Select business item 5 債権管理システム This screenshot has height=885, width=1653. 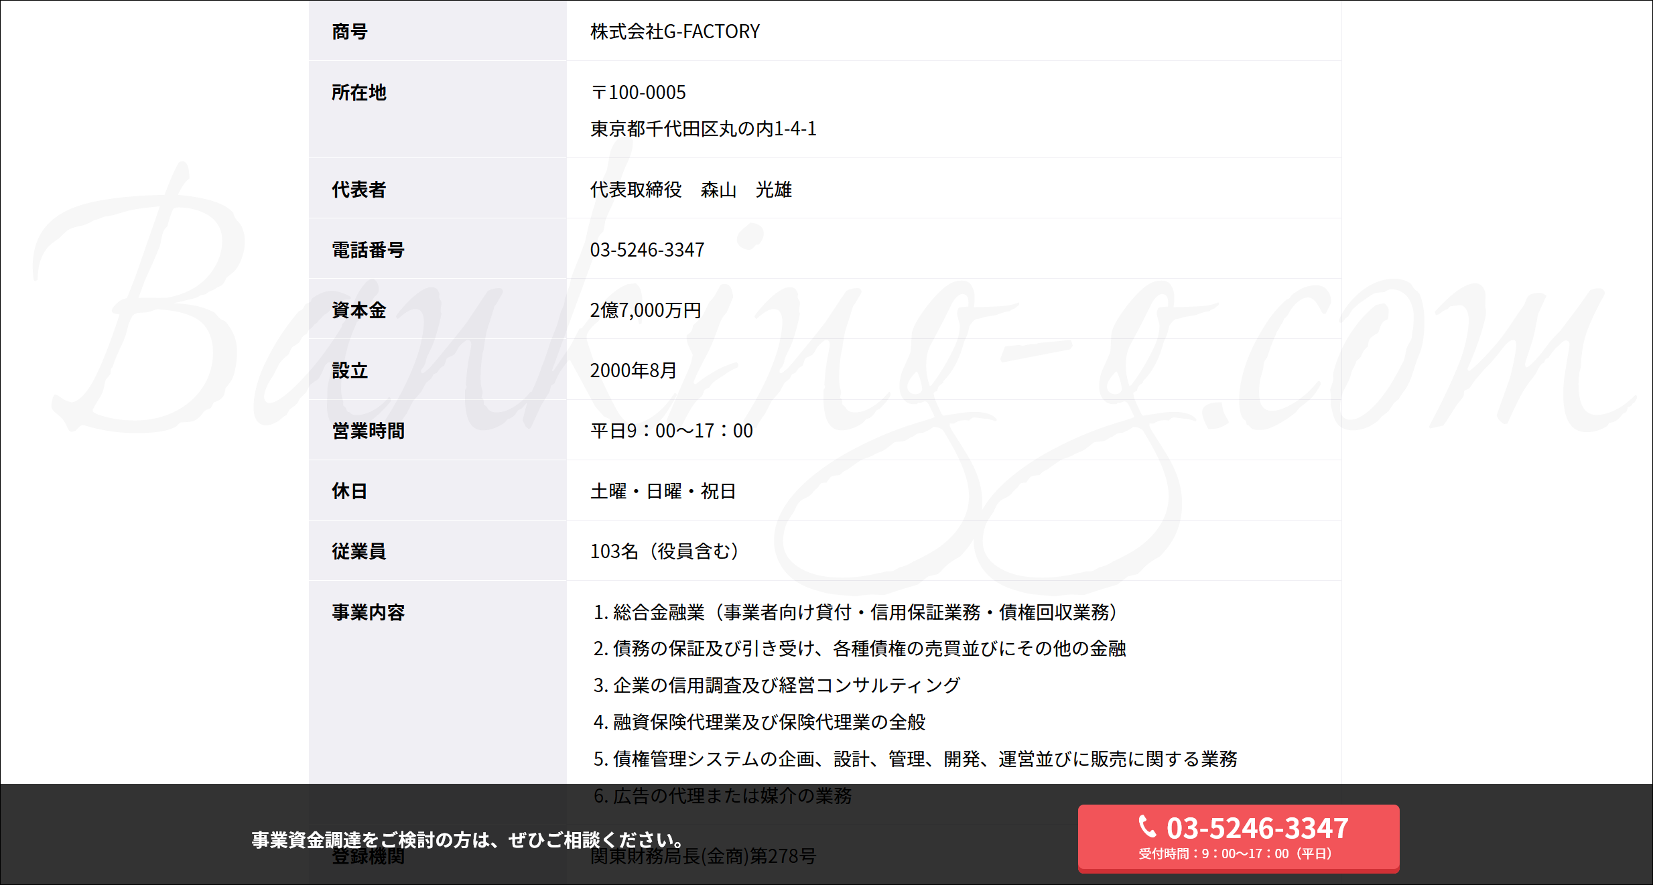[915, 759]
